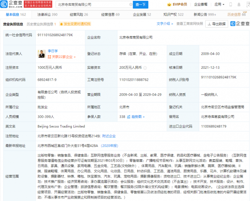
Task: Open 企业套餐 link
Action: [201, 4]
